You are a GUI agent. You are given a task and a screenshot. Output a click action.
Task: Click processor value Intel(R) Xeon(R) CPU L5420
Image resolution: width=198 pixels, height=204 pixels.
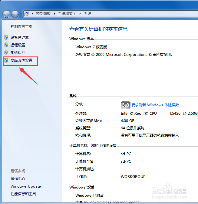[x=159, y=114]
